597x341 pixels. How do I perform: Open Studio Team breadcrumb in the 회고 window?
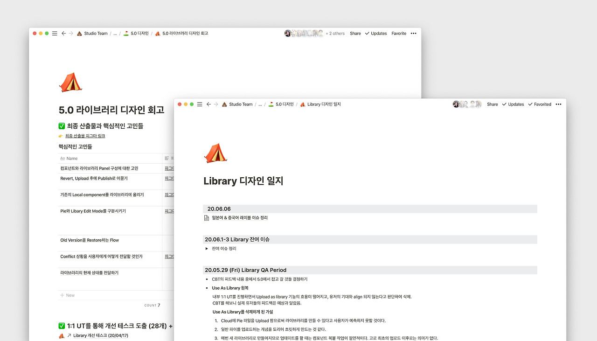(92, 34)
